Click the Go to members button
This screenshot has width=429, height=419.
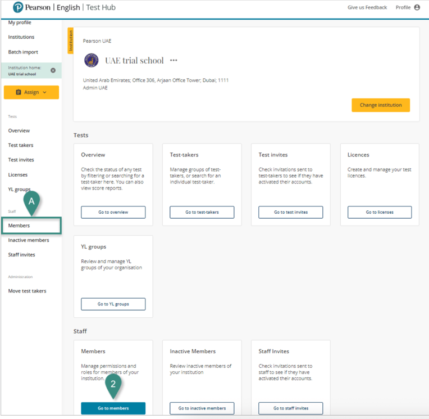(113, 408)
